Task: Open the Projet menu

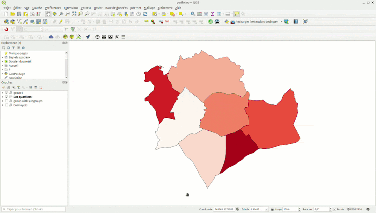Action: pyautogui.click(x=6, y=8)
